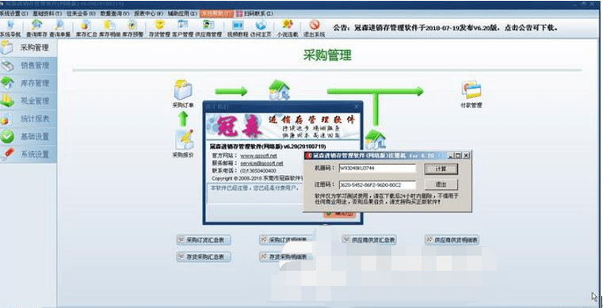Open the 库存汇总 toolbar icon
Image resolution: width=603 pixels, height=308 pixels.
click(86, 29)
